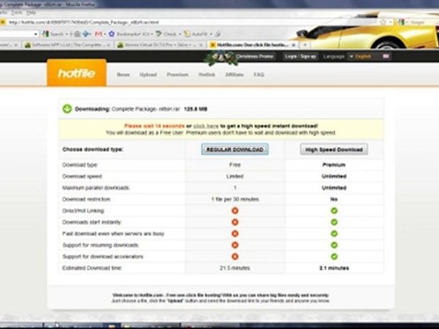Click the red X for Downloads start instantly
This screenshot has height=329, width=439.
[235, 222]
